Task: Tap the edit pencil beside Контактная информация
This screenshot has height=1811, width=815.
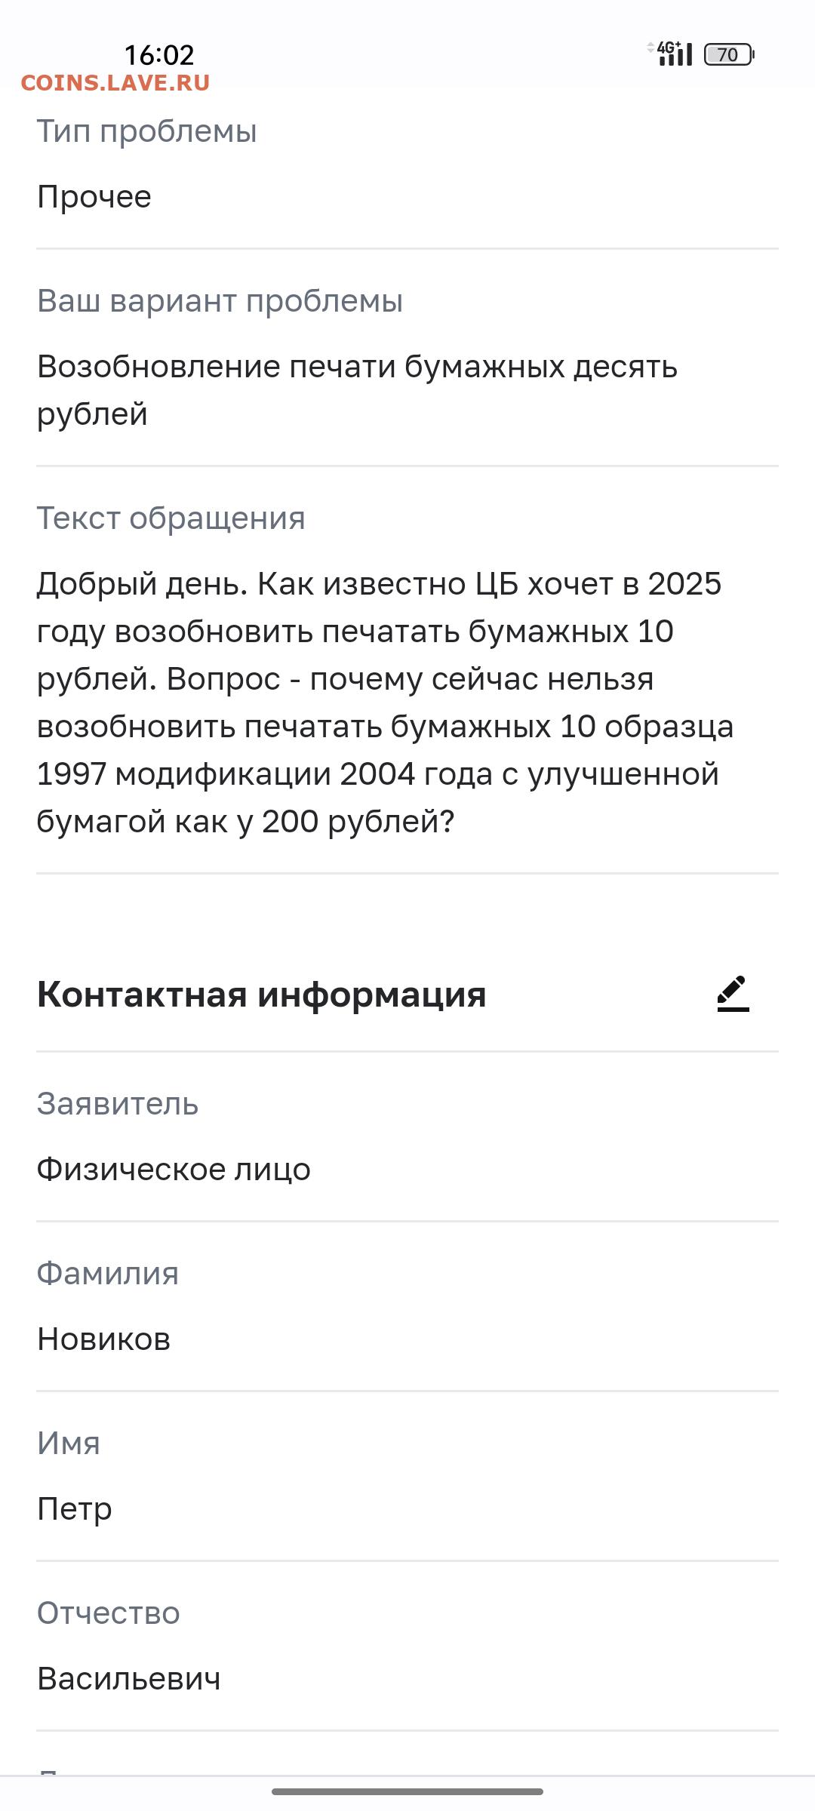Action: [733, 994]
